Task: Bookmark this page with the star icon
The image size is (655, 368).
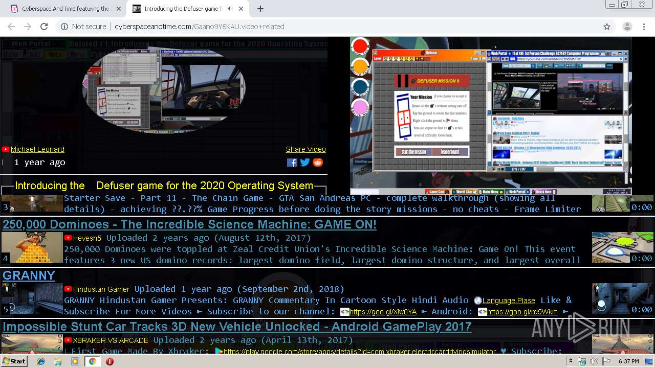Action: coord(607,27)
